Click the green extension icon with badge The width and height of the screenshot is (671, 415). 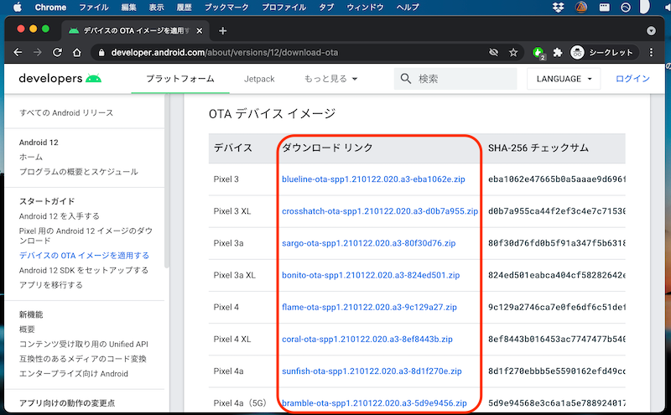[x=538, y=52]
